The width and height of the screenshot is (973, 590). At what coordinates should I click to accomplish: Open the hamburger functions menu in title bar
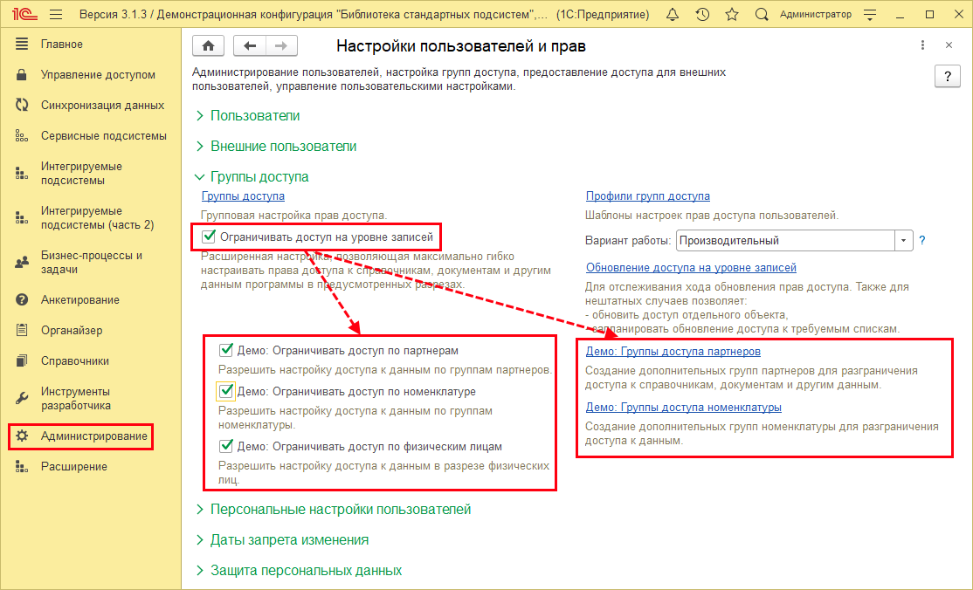pos(57,14)
